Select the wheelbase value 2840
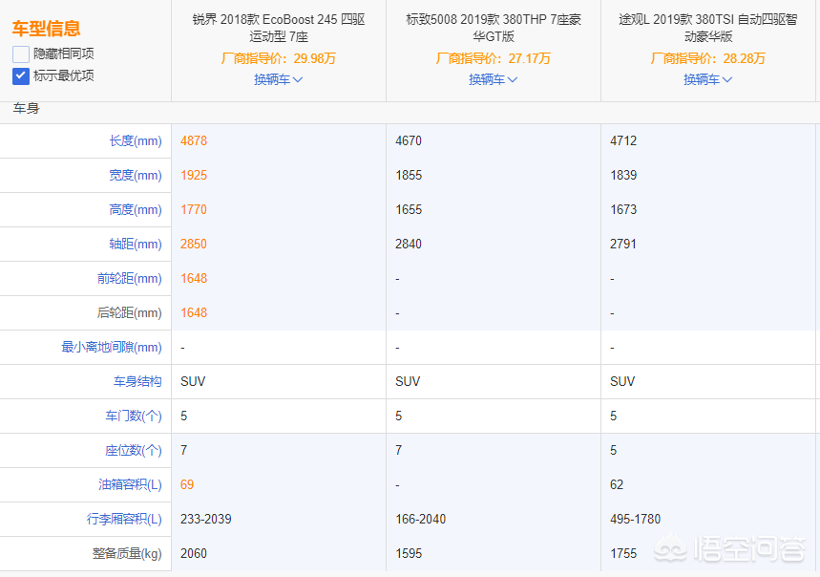Screen dimensions: 820x577 (409, 245)
